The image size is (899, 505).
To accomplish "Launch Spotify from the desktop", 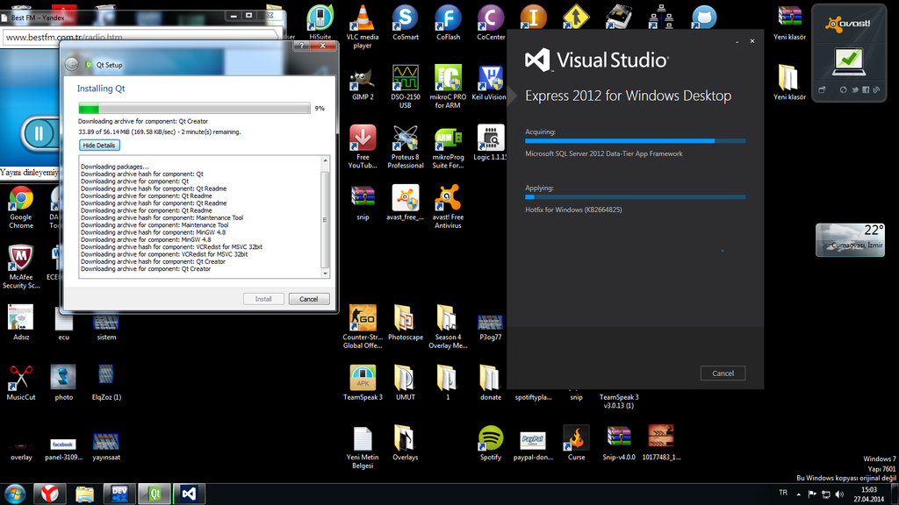I will click(490, 443).
